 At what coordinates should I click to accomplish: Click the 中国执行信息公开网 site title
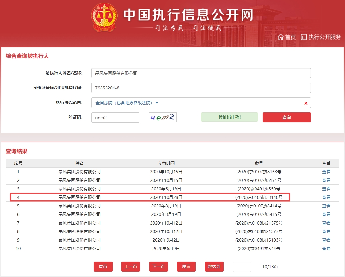(188, 15)
